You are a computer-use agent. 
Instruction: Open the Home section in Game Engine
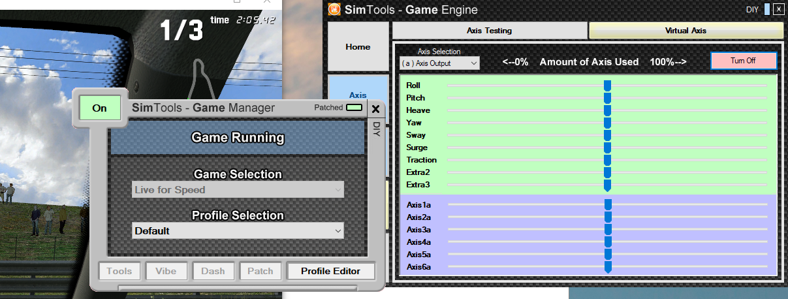(x=358, y=47)
